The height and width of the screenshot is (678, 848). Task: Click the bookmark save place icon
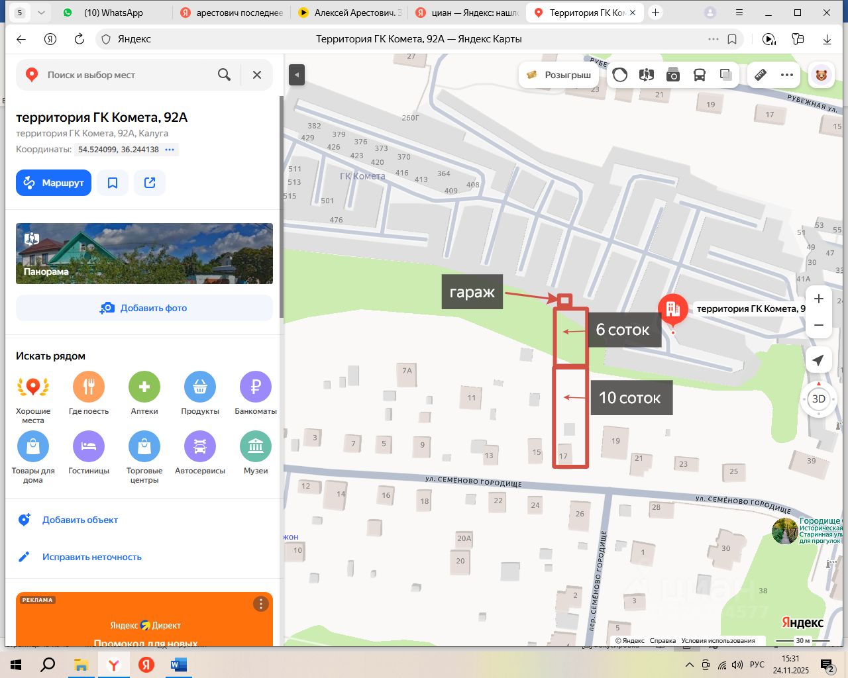(113, 183)
